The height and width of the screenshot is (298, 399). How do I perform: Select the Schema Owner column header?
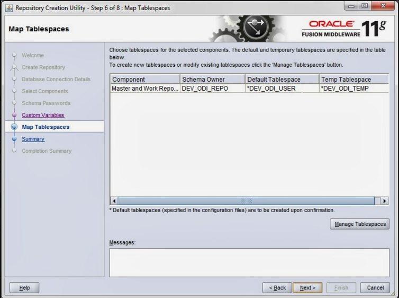pos(213,80)
